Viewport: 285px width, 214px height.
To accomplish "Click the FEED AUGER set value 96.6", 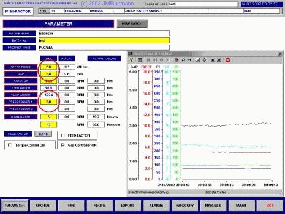I will (x=49, y=88).
